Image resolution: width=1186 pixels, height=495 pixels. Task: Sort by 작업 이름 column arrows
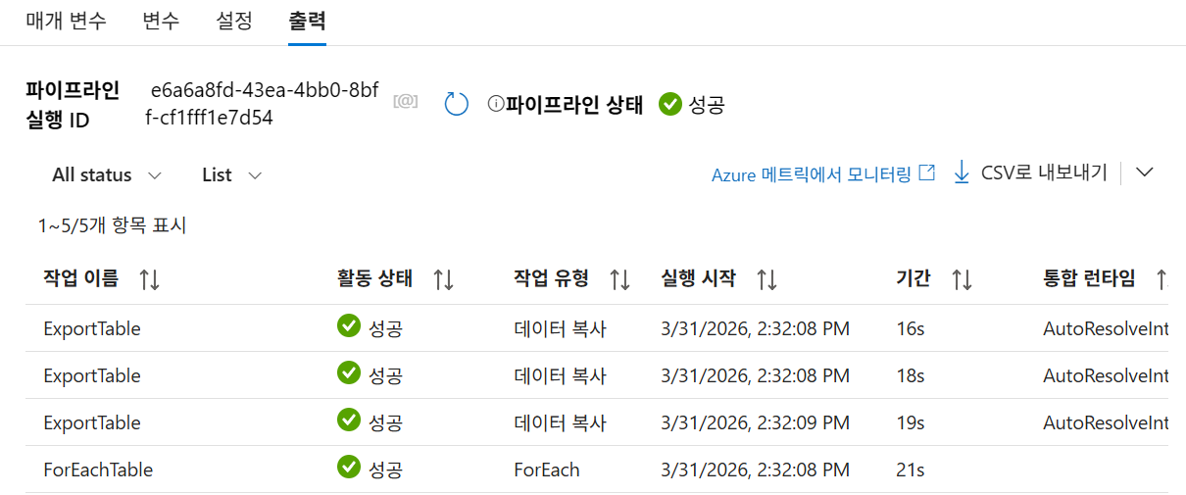click(149, 279)
